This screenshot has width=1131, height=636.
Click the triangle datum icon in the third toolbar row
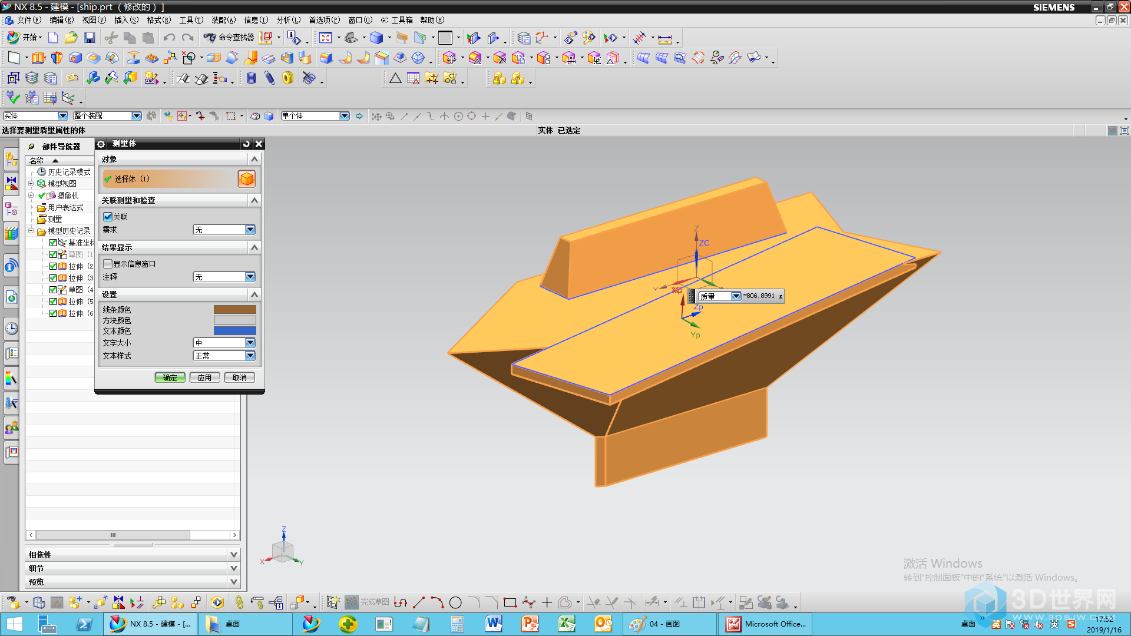[x=395, y=78]
